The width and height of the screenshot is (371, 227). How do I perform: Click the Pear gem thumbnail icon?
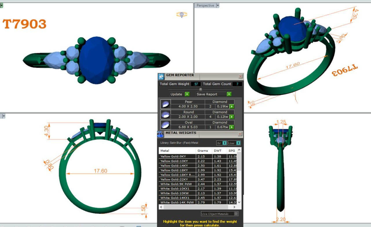(x=165, y=104)
